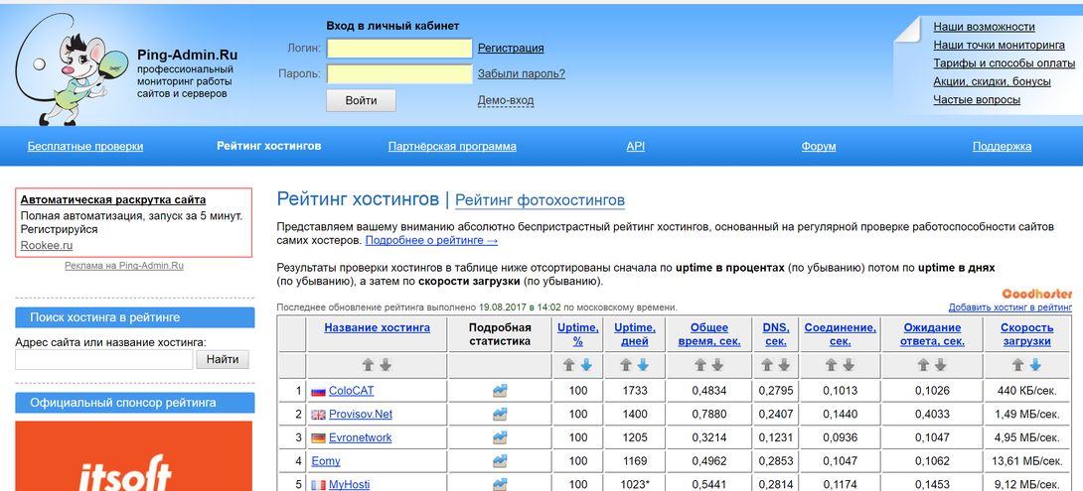
Task: Open the Регистрация link
Action: click(x=511, y=49)
